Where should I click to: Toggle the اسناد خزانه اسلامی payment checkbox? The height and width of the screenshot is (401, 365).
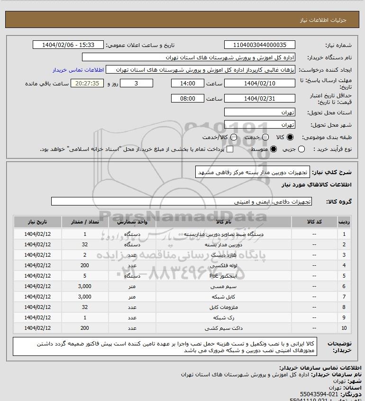coord(230,149)
